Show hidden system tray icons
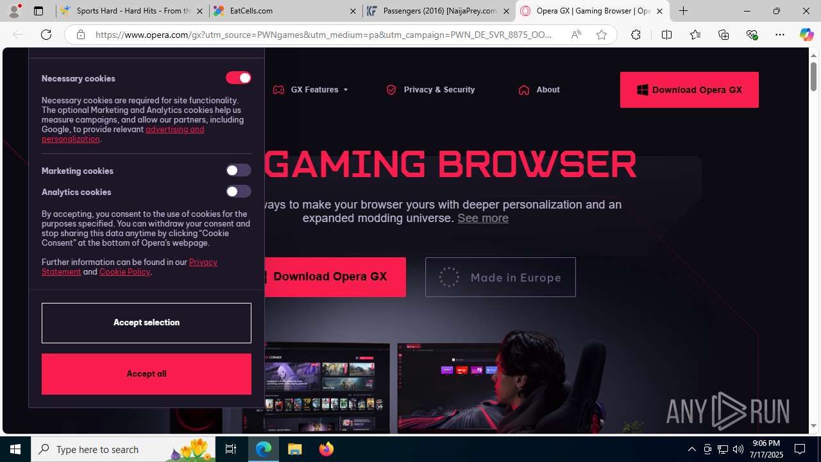The width and height of the screenshot is (821, 462). [692, 449]
